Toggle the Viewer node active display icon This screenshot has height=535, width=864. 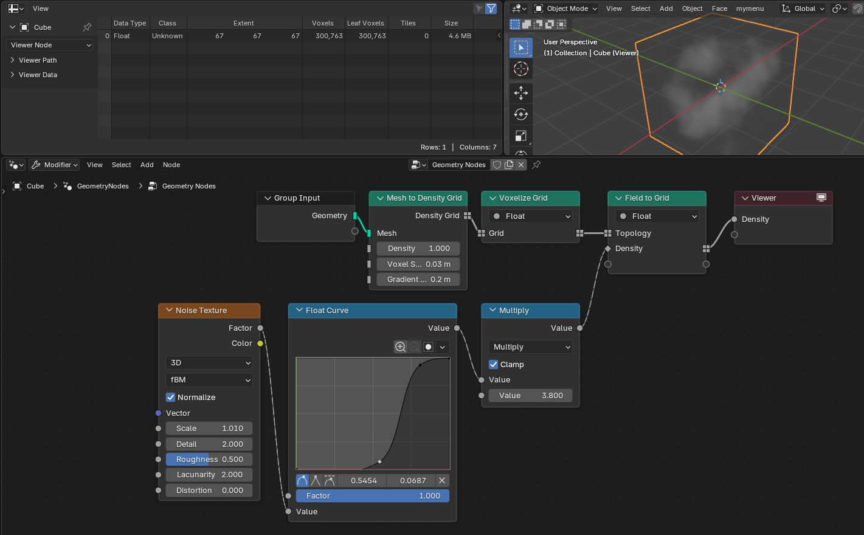click(x=821, y=198)
